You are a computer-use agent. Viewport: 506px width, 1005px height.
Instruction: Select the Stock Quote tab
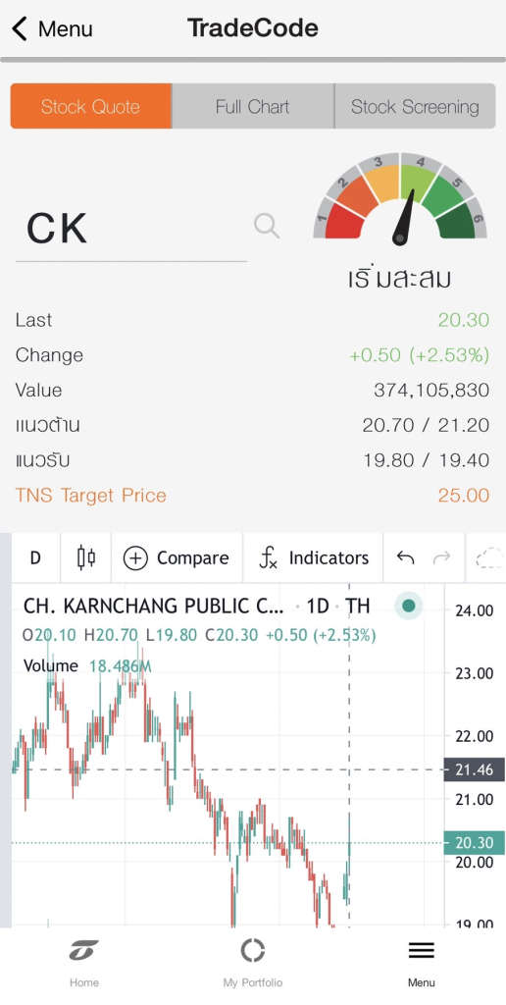(90, 106)
